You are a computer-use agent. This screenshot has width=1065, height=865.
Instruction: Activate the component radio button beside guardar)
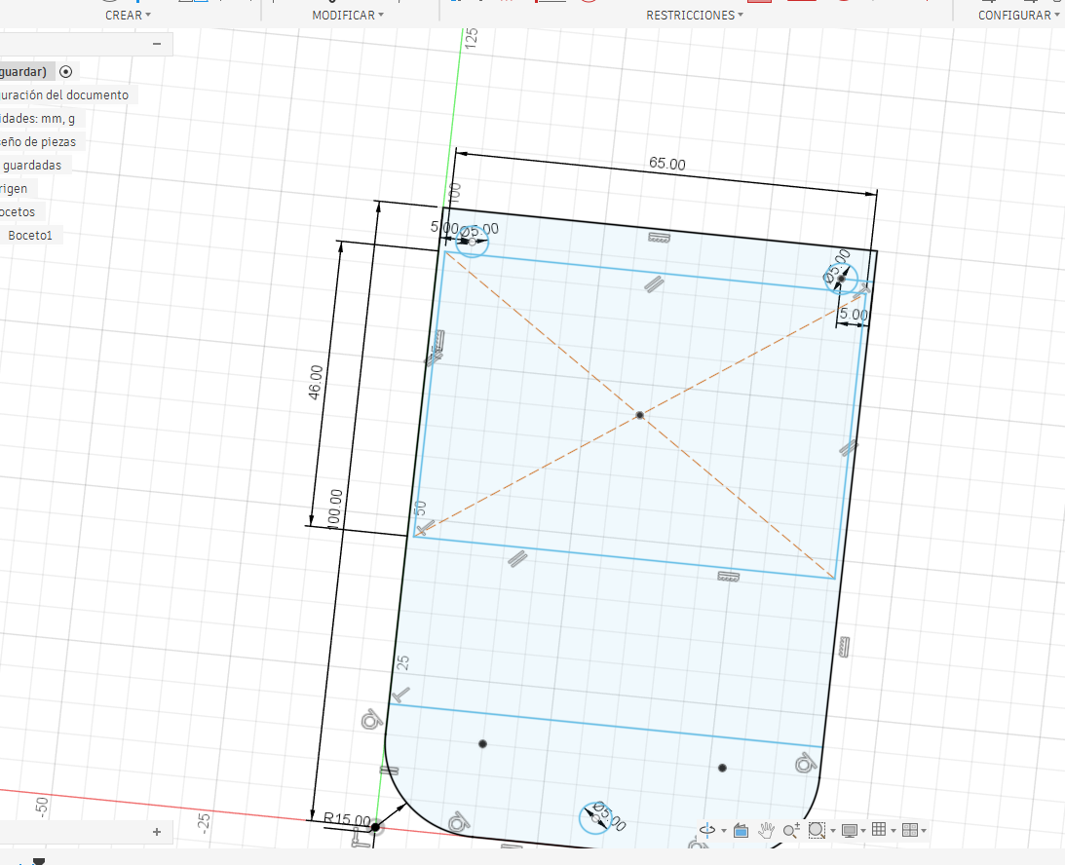(x=66, y=71)
